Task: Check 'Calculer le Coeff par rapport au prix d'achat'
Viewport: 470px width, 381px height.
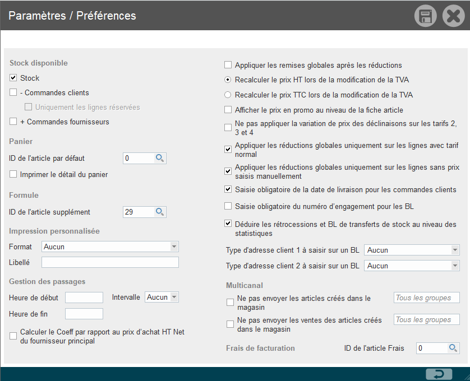Action: (13, 336)
